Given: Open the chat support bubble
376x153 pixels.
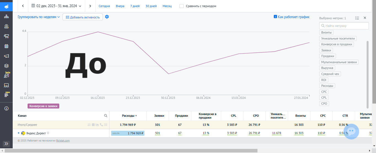Looking at the screenshot, I should click(351, 132).
